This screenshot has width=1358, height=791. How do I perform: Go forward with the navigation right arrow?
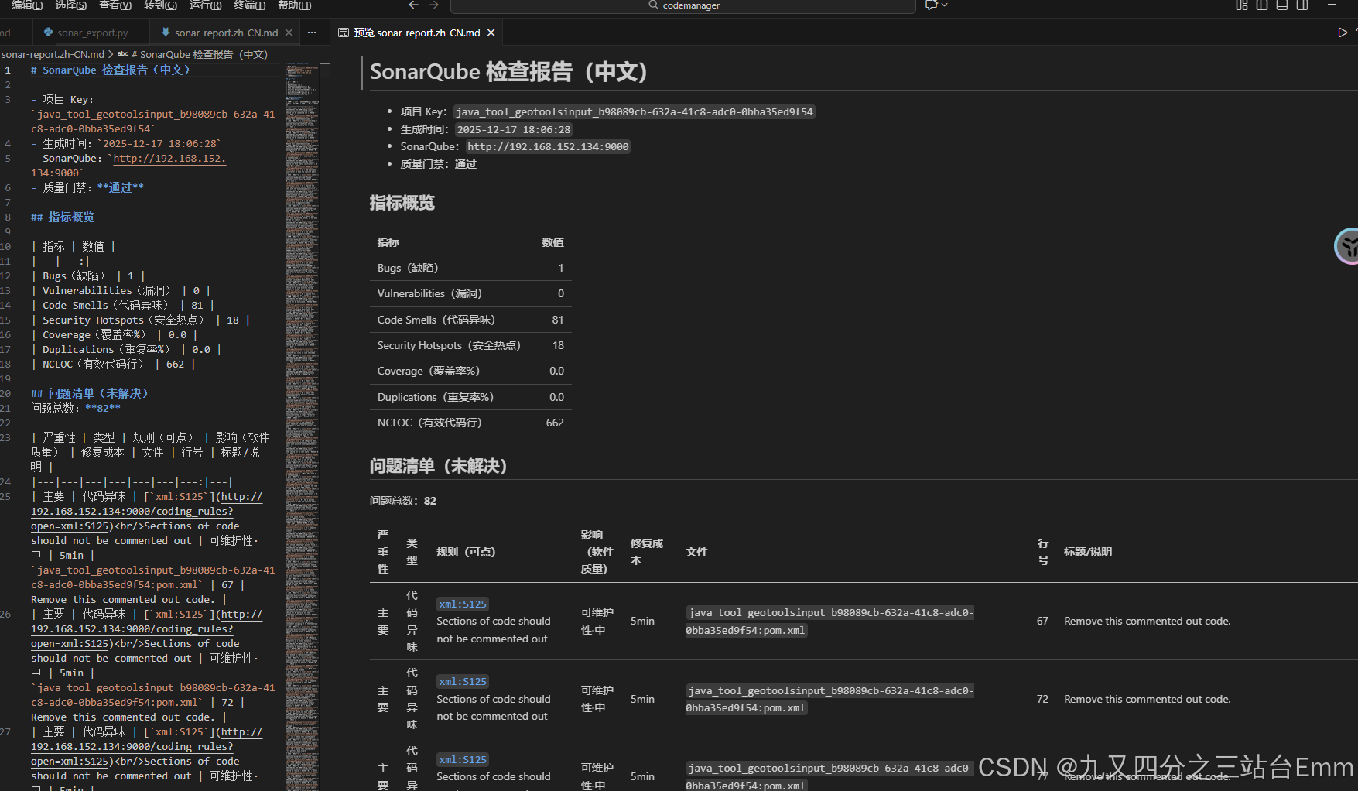click(434, 5)
